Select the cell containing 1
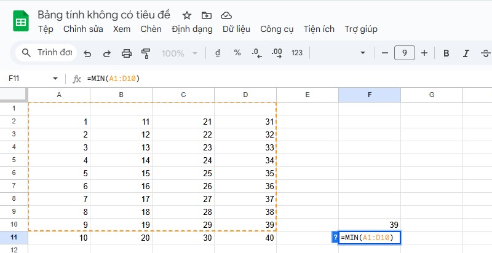This screenshot has width=492, height=253. (59, 122)
